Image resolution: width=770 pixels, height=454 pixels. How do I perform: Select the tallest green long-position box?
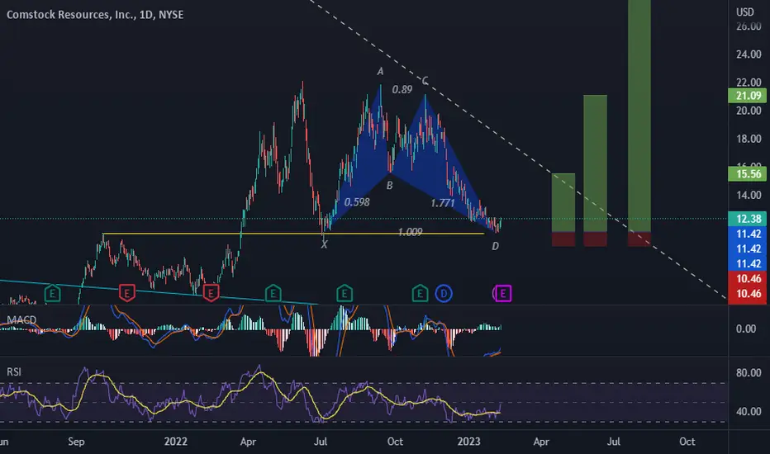click(639, 116)
